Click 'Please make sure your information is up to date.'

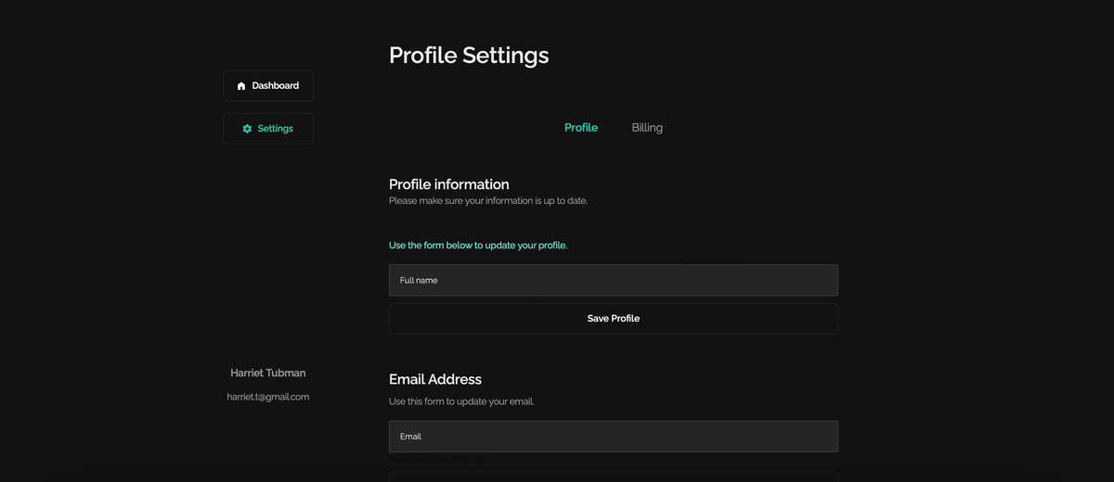coord(488,201)
